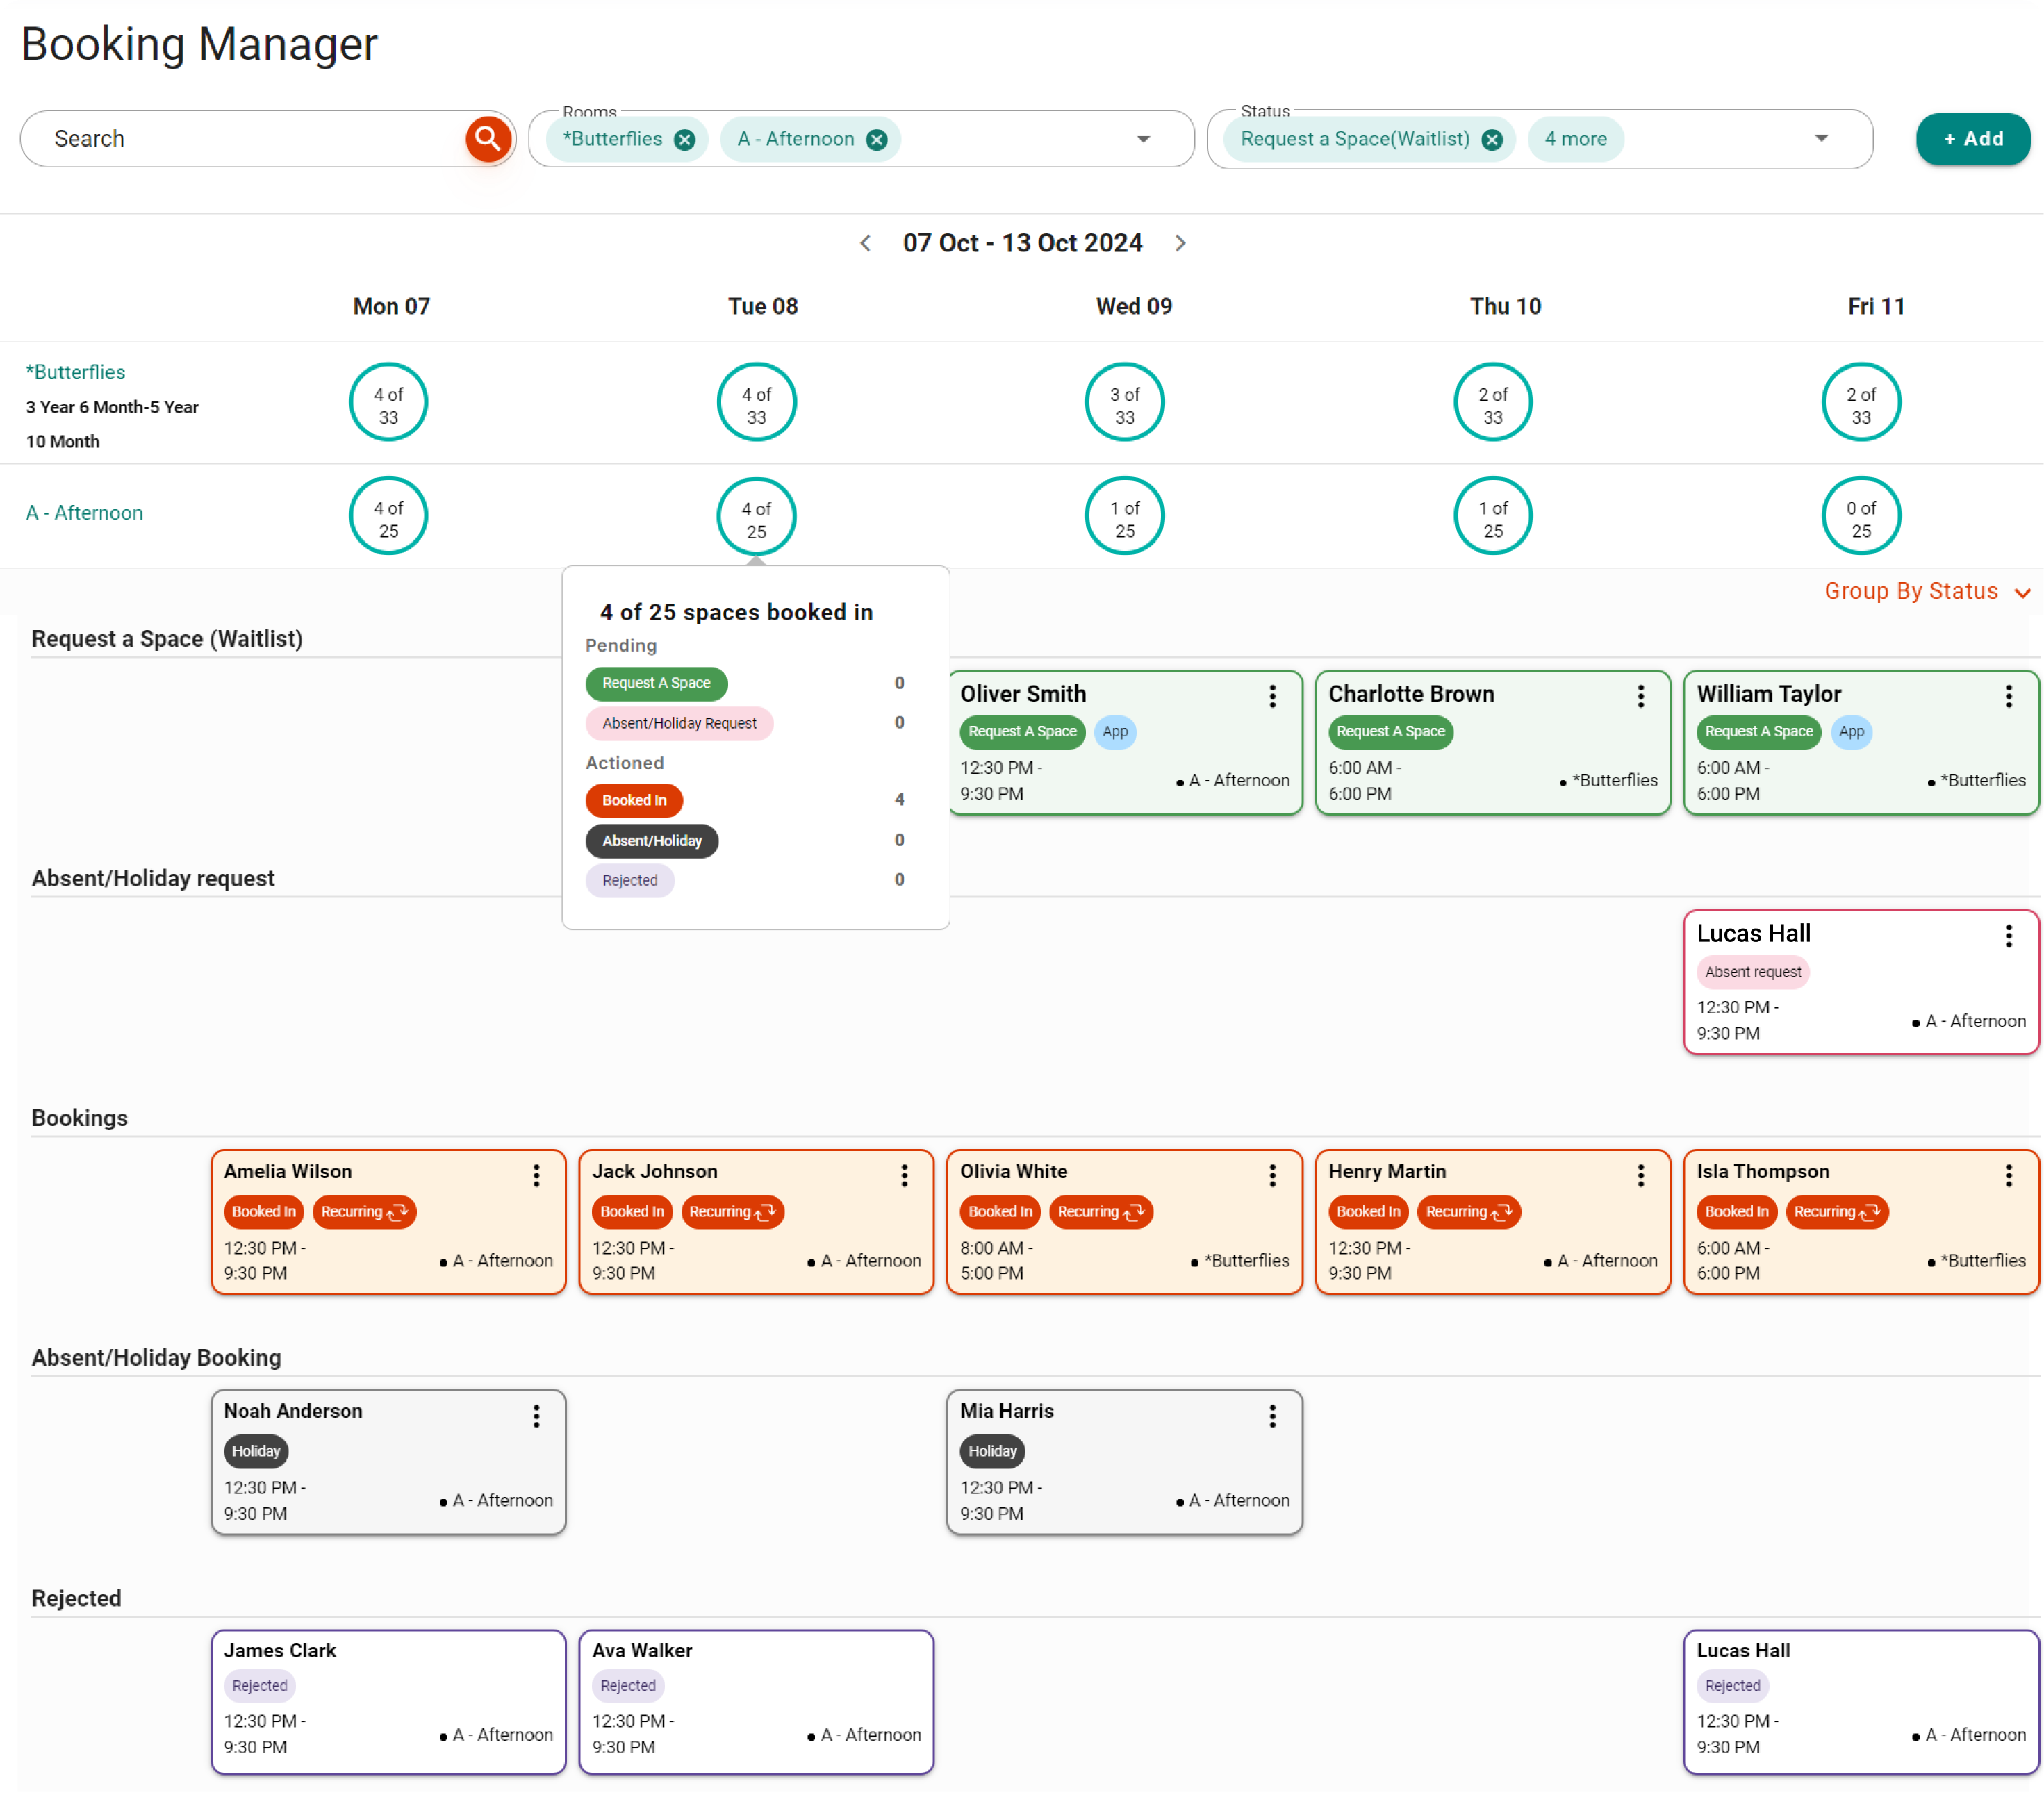Open Lucas Hall absent request options menu
The image size is (2044, 1804).
2009,936
